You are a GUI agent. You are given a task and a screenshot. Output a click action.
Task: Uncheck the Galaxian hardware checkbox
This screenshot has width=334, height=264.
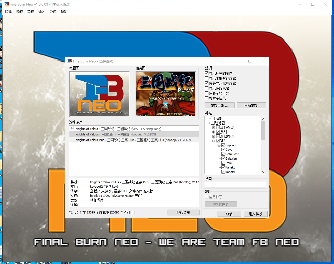coord(223,159)
